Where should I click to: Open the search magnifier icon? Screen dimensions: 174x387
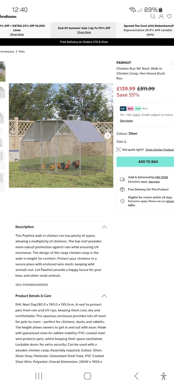tap(153, 16)
